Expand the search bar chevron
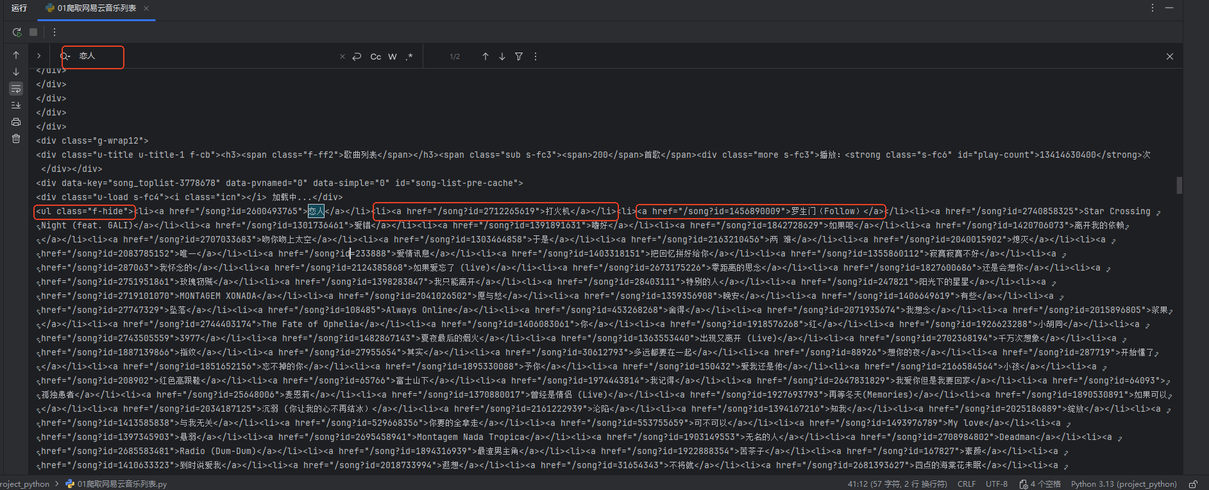This screenshot has height=490, width=1209. click(38, 56)
